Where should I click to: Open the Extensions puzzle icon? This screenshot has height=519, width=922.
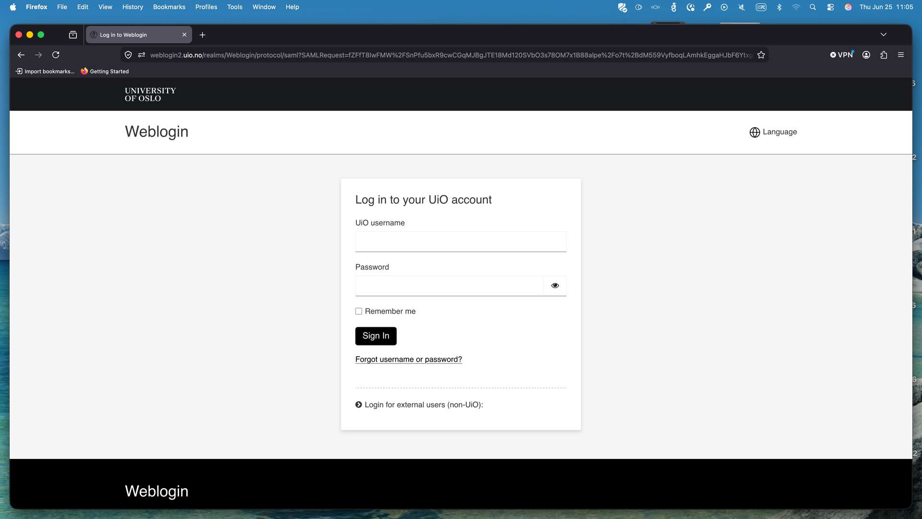pyautogui.click(x=884, y=55)
